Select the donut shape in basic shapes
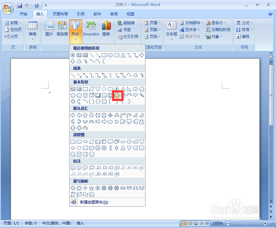The height and width of the screenshot is (228, 276). click(x=116, y=95)
